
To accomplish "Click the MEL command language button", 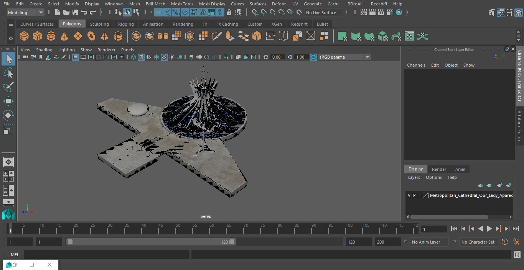I will click(15, 255).
